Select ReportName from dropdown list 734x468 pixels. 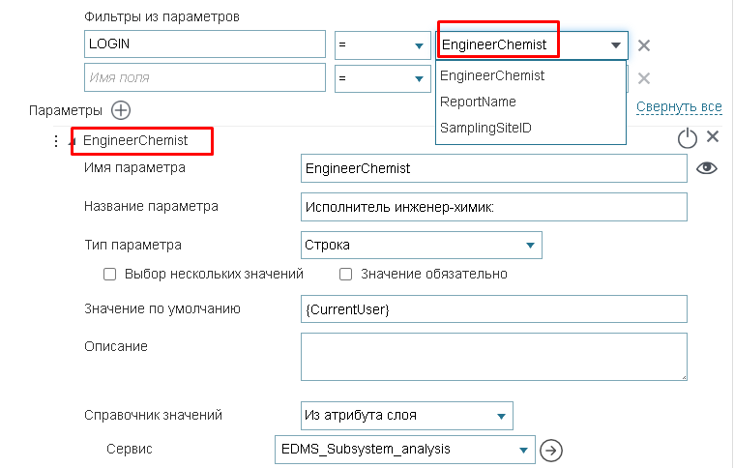[x=478, y=102]
